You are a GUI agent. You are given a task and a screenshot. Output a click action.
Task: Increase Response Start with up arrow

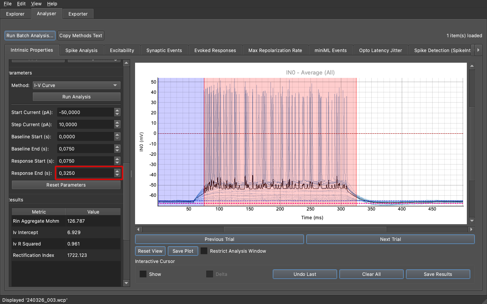117,159
